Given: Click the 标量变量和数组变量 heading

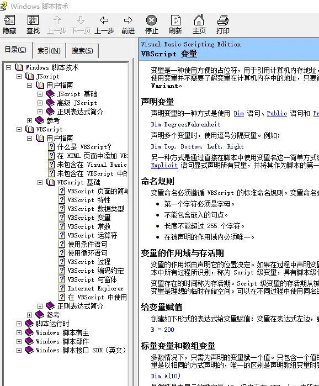Looking at the screenshot, I should click(x=178, y=346).
